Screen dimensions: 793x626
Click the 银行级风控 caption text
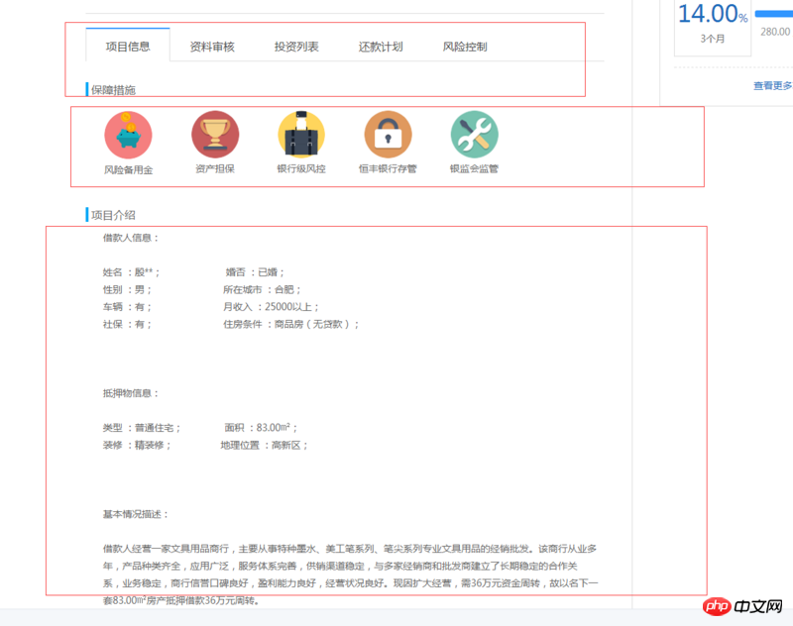click(301, 168)
